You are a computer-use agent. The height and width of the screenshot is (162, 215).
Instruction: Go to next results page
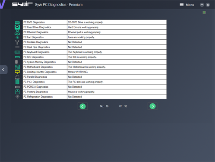click(x=152, y=106)
